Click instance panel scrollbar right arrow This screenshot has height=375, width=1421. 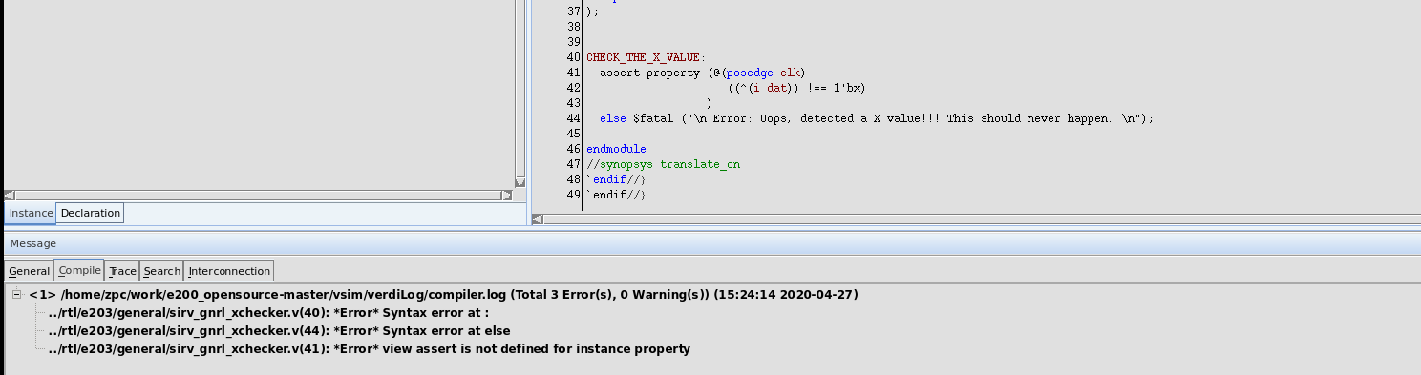point(507,195)
